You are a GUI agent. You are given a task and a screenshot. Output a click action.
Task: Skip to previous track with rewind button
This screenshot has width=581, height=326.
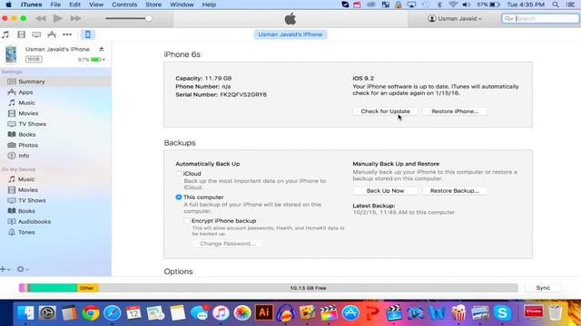41,18
